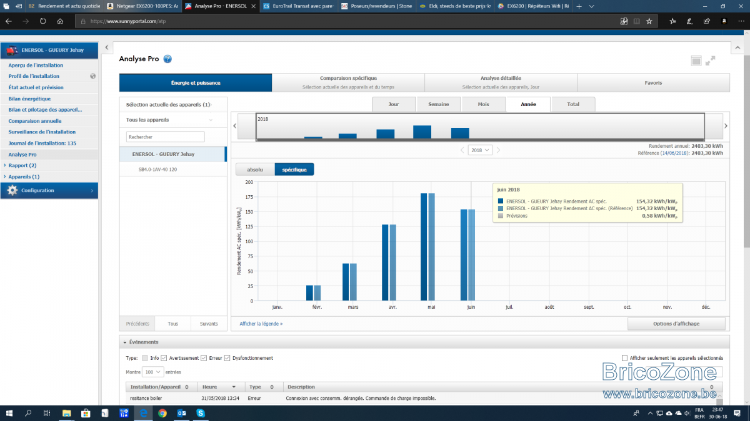This screenshot has width=750, height=421.
Task: Open the entries count 100 dropdown
Action: [x=153, y=372]
